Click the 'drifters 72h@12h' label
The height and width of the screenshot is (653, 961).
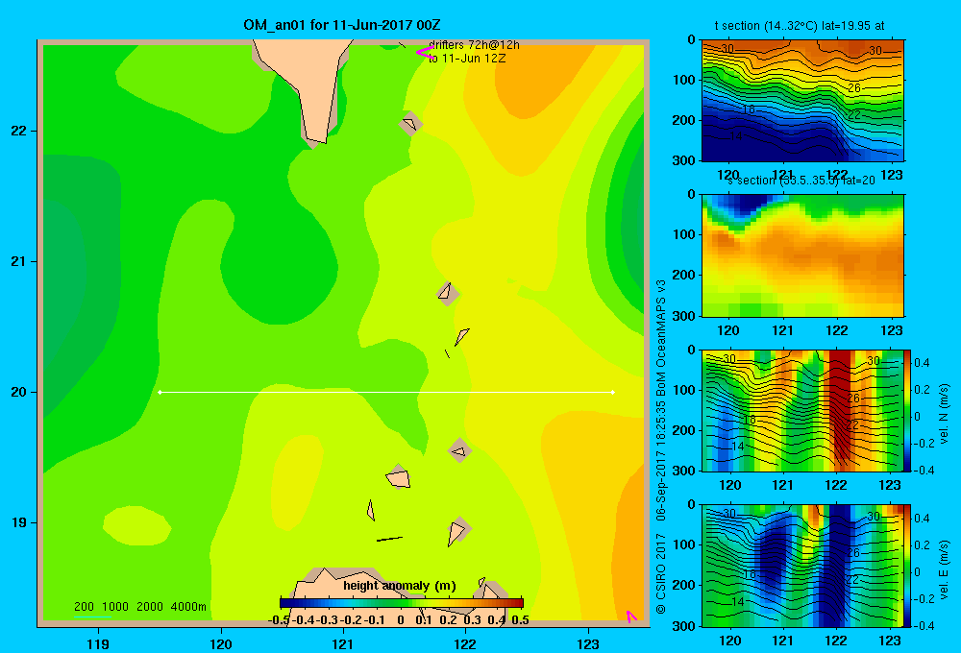(475, 45)
